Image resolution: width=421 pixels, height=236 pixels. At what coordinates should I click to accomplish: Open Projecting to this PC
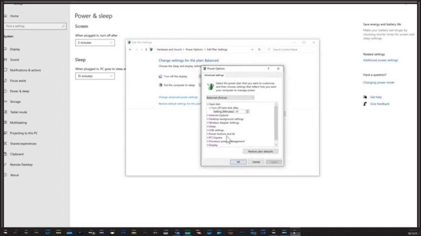23,133
